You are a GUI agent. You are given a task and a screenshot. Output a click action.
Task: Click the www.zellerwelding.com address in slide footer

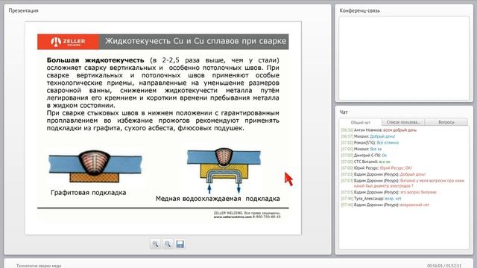point(233,217)
